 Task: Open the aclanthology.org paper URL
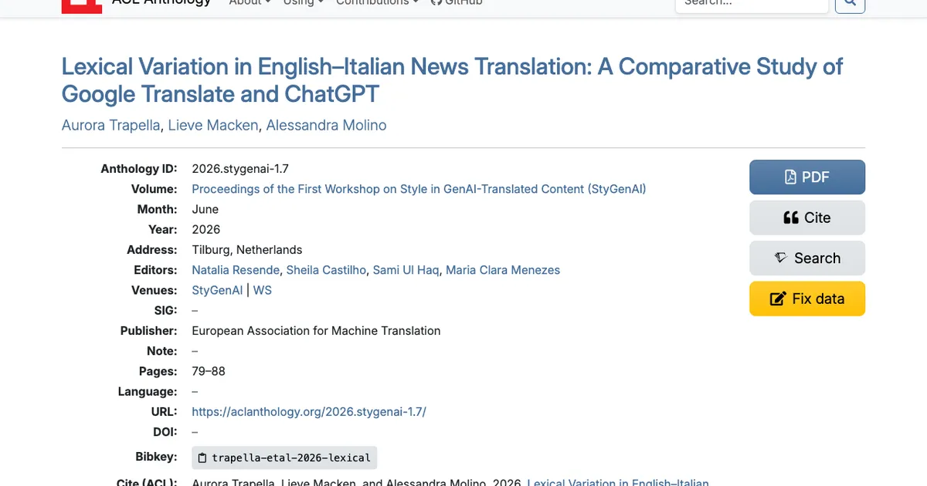[309, 412]
